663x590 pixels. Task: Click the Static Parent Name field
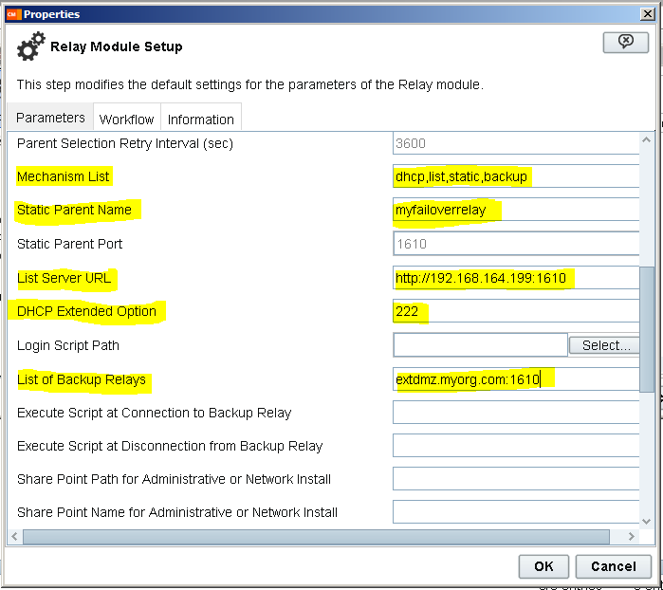click(516, 210)
